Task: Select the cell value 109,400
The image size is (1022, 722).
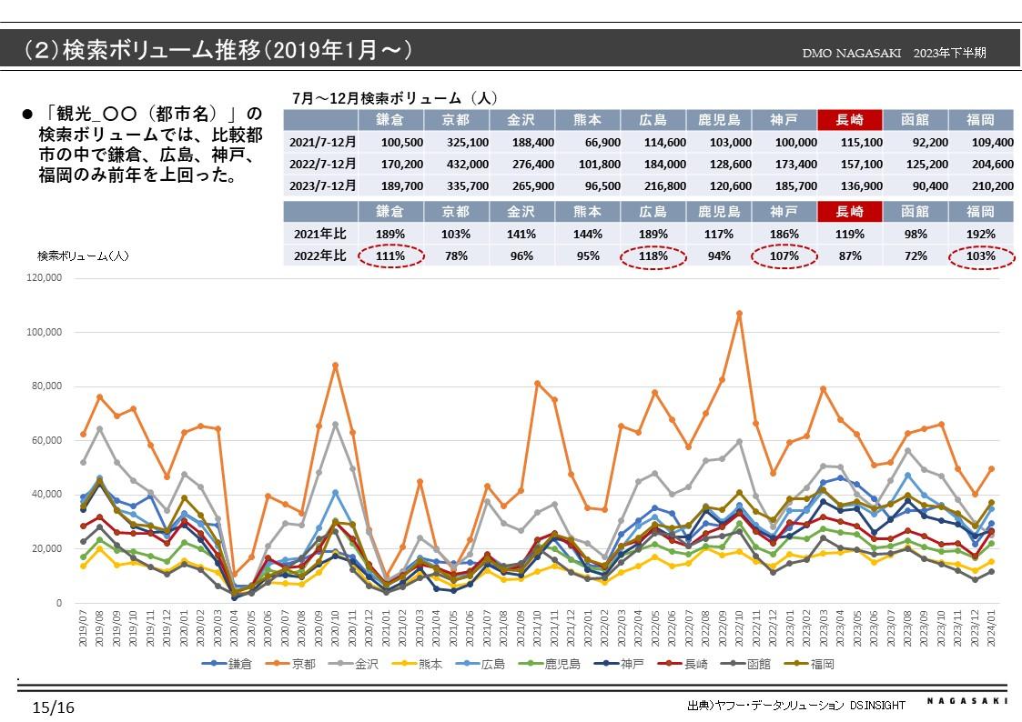Action: (993, 143)
